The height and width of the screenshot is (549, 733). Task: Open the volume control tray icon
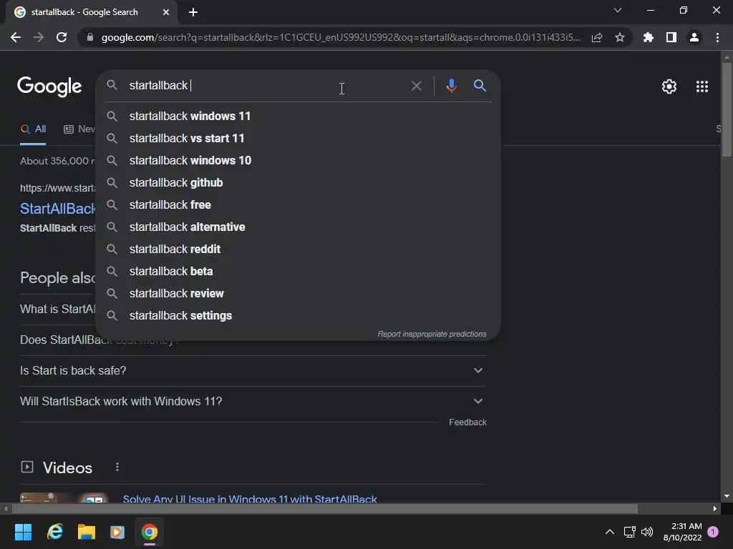click(x=647, y=532)
